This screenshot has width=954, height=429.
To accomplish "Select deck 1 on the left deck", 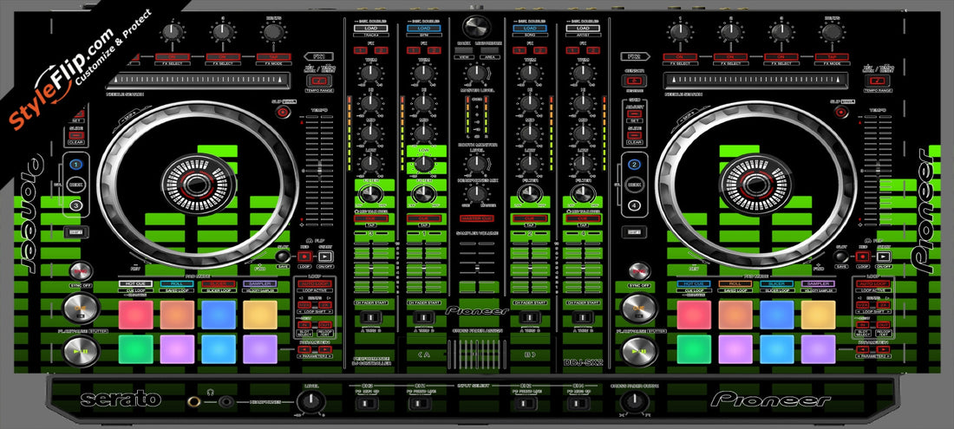I will coord(76,164).
